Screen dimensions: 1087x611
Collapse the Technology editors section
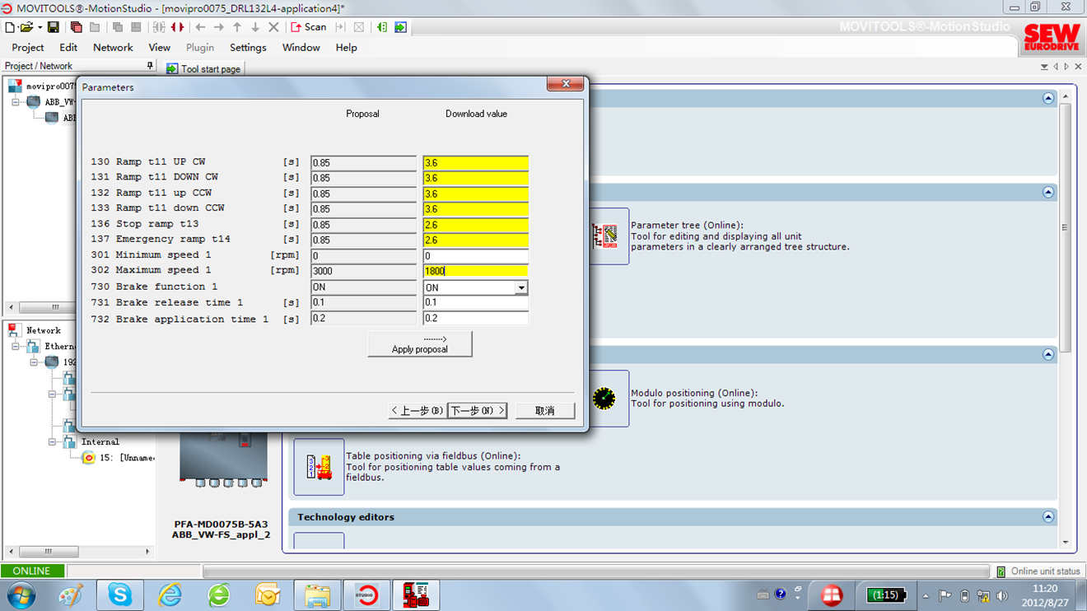tap(1047, 517)
